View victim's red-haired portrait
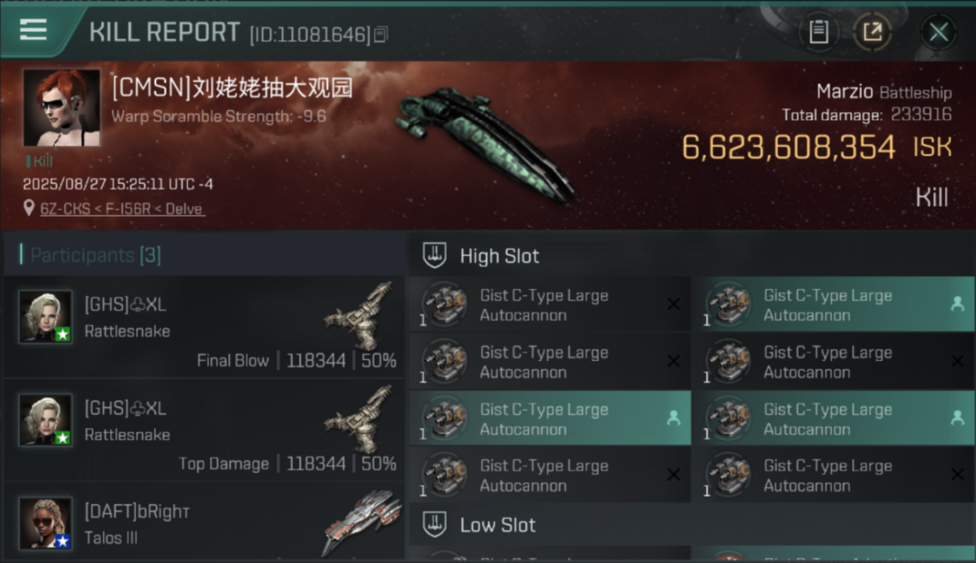 (62, 107)
